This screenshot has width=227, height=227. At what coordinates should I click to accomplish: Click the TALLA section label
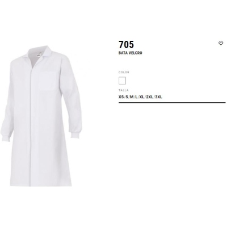[x=123, y=90]
